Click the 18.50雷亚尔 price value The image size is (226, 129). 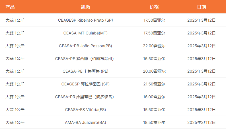[x=154, y=122]
